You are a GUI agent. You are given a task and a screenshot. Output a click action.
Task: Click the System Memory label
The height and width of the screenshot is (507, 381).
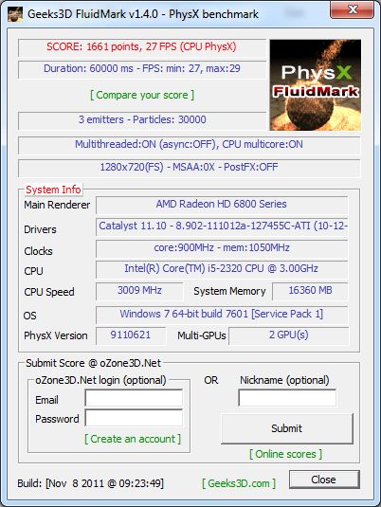[x=229, y=291]
